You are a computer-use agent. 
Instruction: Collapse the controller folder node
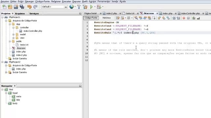14,28
